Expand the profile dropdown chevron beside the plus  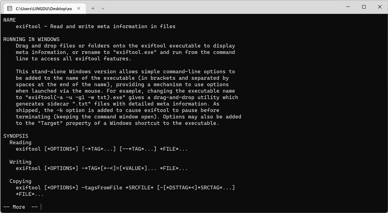click(103, 8)
